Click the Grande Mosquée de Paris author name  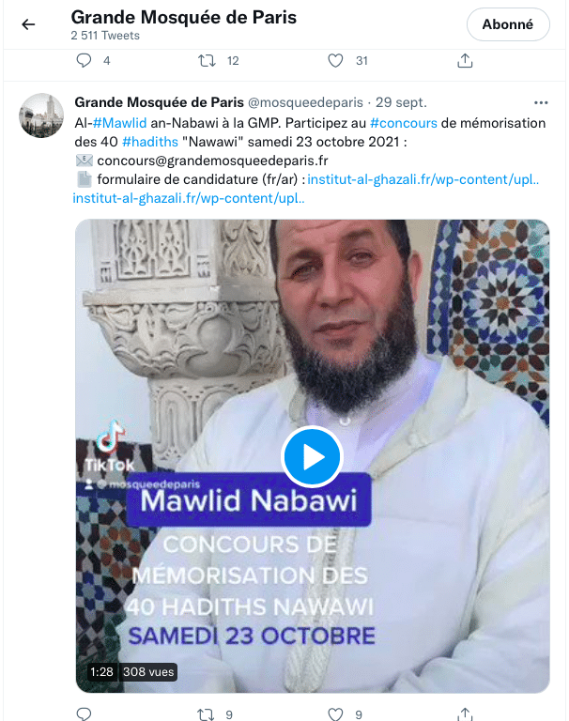click(x=160, y=102)
